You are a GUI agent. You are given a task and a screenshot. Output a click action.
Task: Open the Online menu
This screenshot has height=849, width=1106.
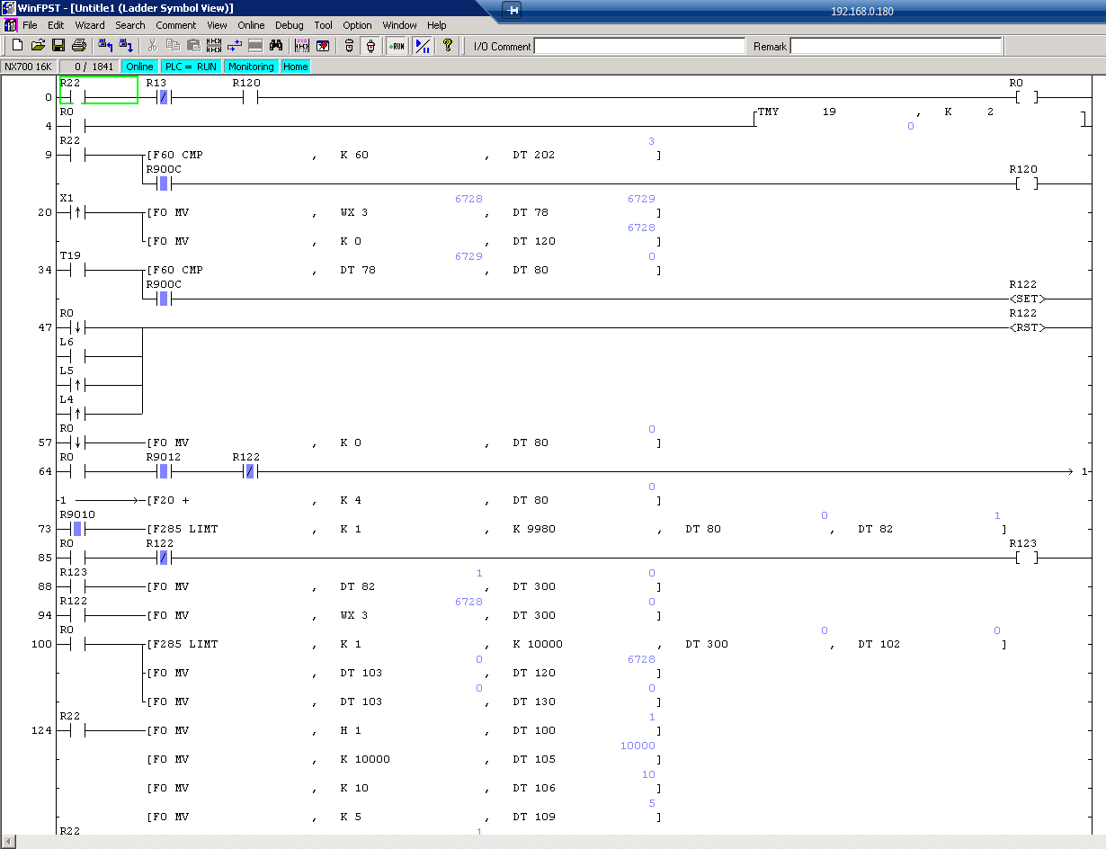coord(251,25)
